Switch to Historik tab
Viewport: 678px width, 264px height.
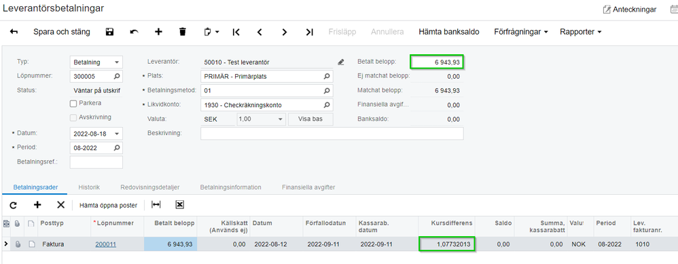pos(89,187)
